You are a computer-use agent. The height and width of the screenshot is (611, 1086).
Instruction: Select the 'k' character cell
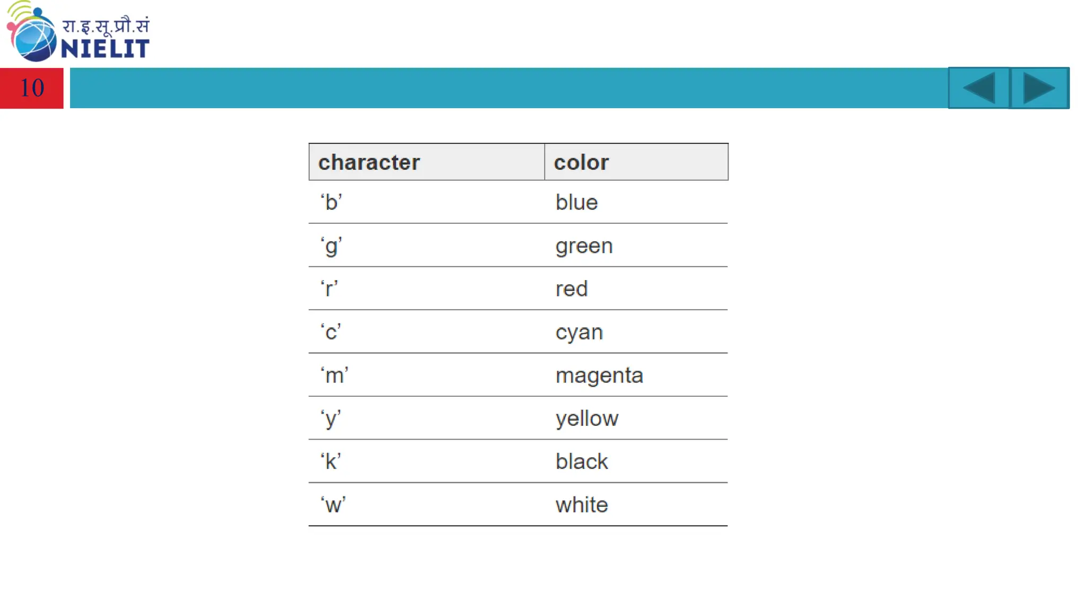click(x=426, y=461)
